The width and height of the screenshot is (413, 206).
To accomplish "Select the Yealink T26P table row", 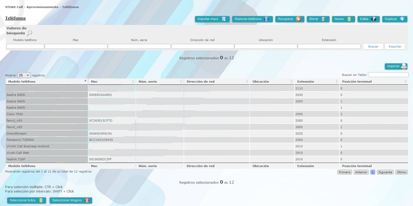I will 207,159.
